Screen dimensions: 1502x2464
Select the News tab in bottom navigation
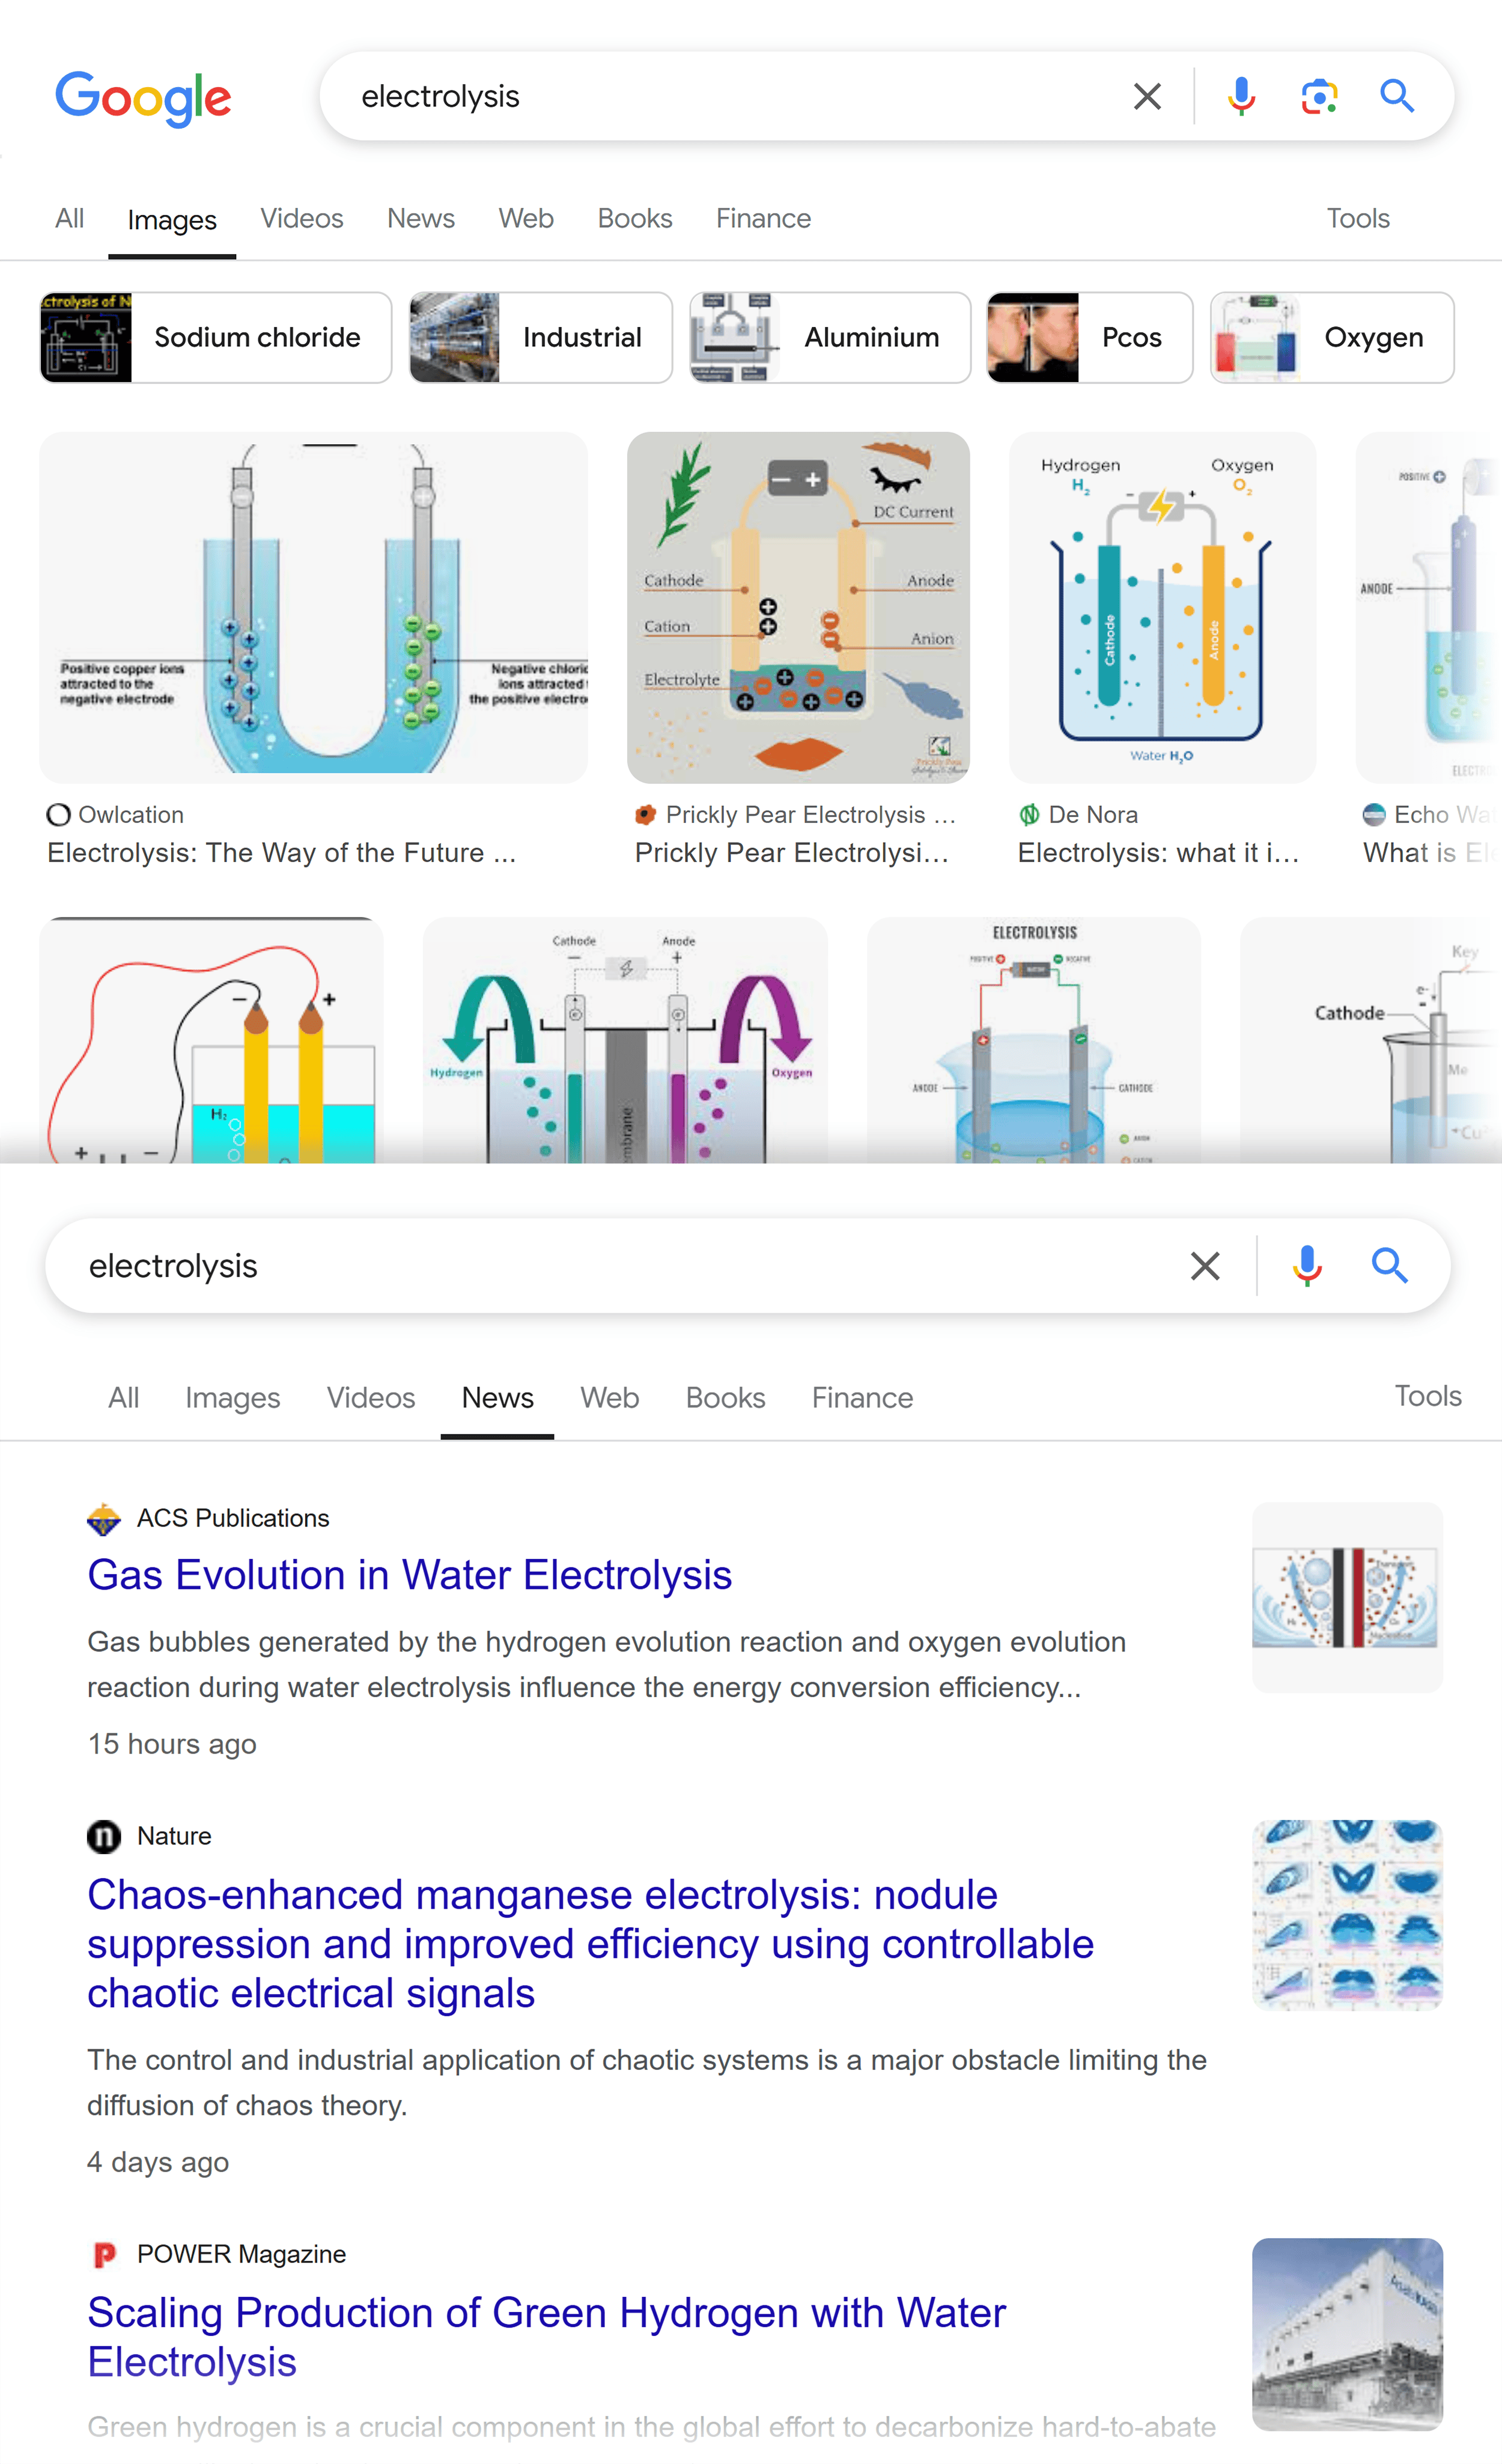[497, 1397]
